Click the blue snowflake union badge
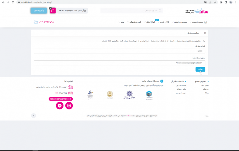The width and height of the screenshot is (239, 151). click(129, 95)
